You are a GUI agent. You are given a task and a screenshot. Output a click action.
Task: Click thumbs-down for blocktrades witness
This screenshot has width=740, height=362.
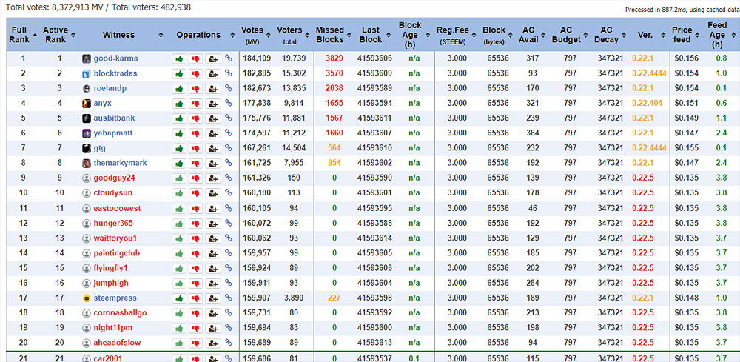[x=195, y=73]
